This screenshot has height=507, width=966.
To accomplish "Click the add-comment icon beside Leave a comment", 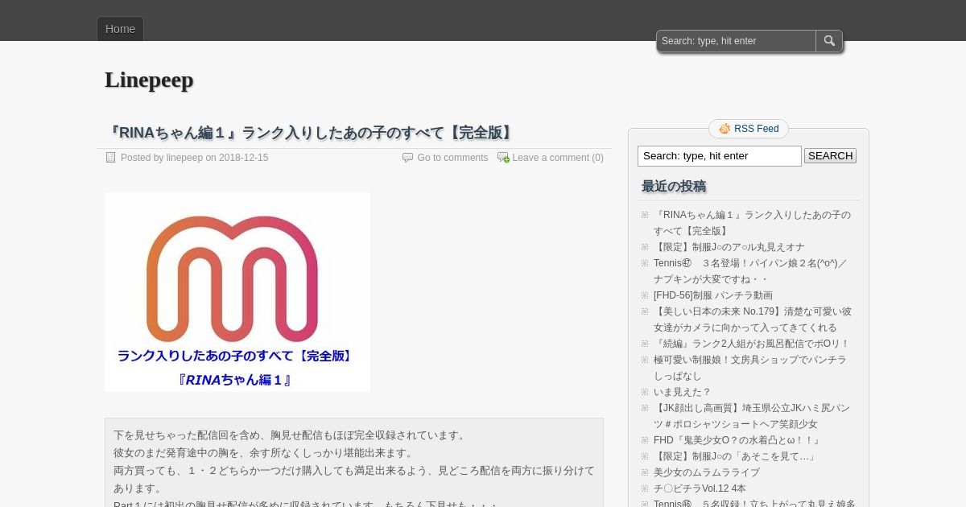I will pos(503,158).
